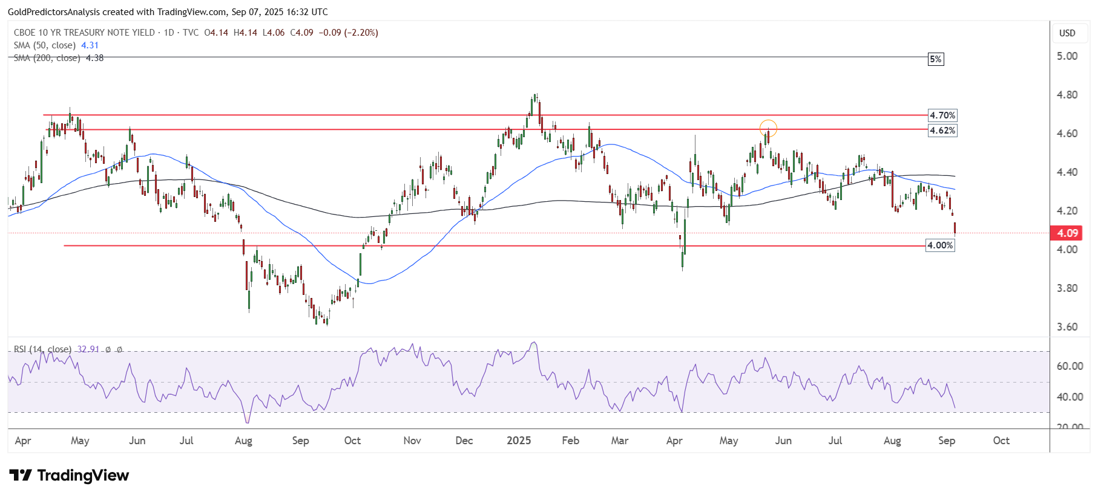Click the Nov label on the time axis

point(412,441)
